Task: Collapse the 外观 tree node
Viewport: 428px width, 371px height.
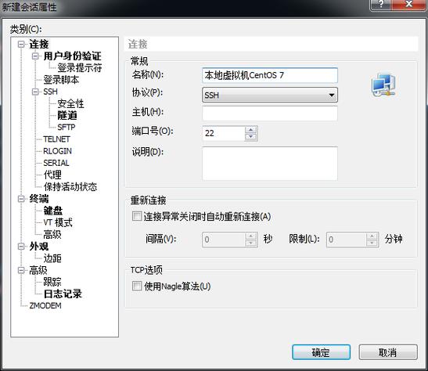Action: pyautogui.click(x=21, y=247)
